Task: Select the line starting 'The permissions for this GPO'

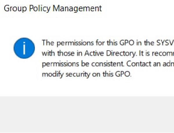Action: point(108,43)
